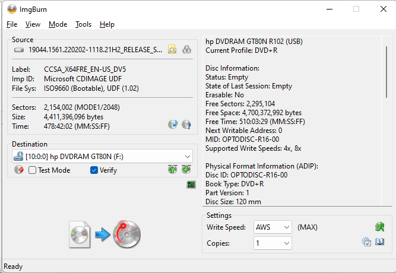Image resolution: width=396 pixels, height=273 pixels.
Task: Enable the Test Mode checkbox
Action: tap(33, 170)
